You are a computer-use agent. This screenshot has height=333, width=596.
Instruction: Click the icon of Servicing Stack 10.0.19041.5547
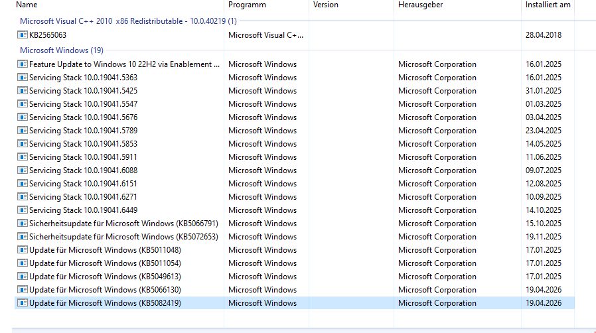point(23,104)
